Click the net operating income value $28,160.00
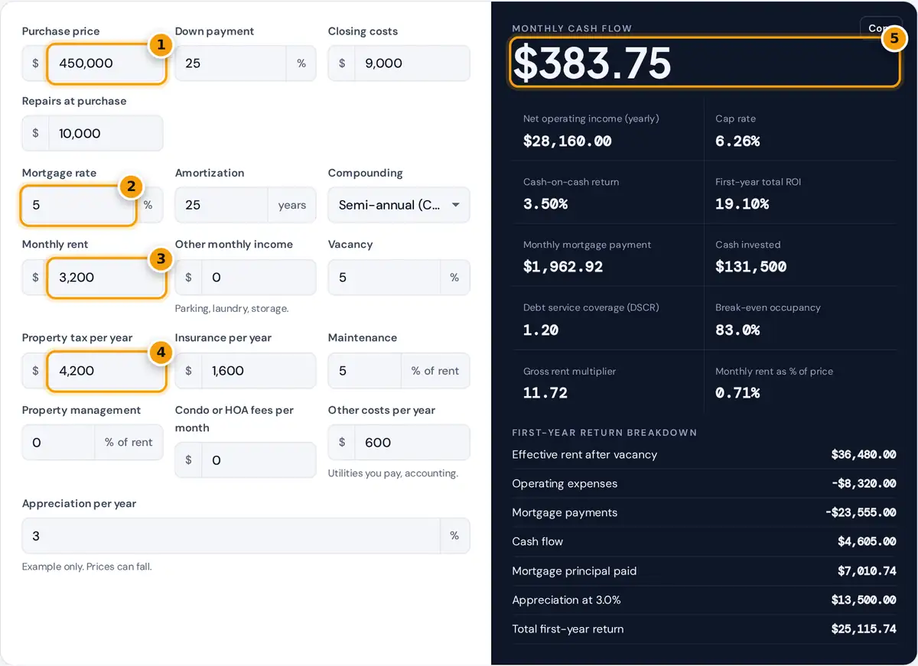The height and width of the screenshot is (666, 918). 568,141
